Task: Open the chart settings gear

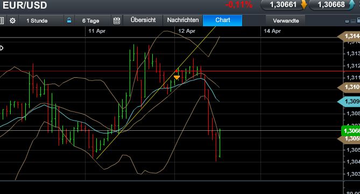Action: point(12,21)
